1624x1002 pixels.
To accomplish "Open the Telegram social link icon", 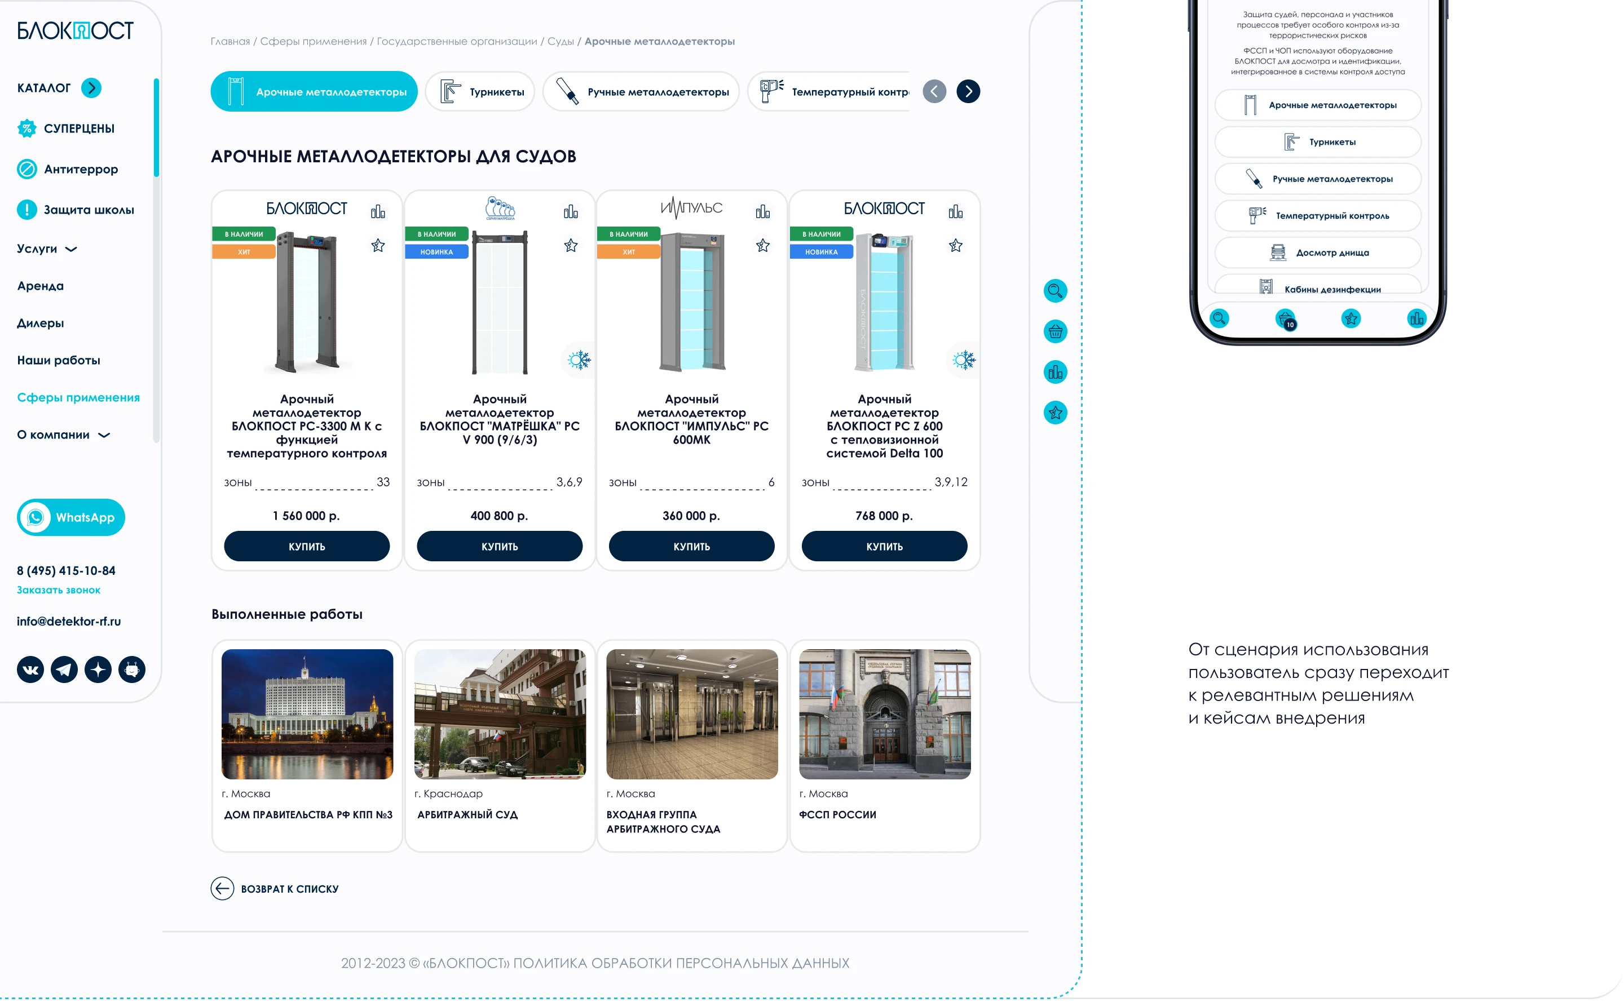I will pyautogui.click(x=64, y=670).
